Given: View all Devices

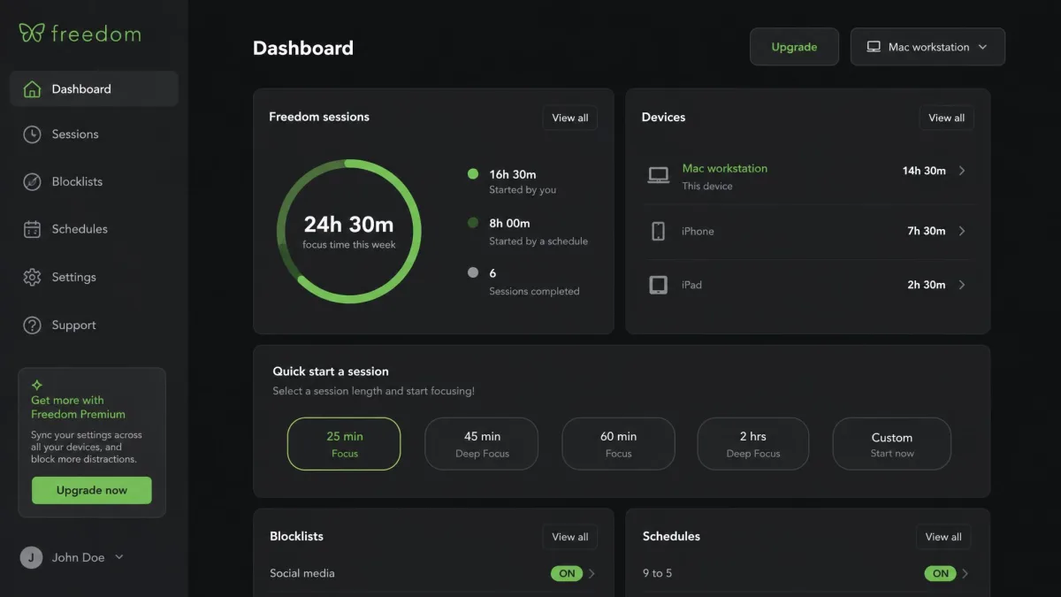Looking at the screenshot, I should click(946, 118).
